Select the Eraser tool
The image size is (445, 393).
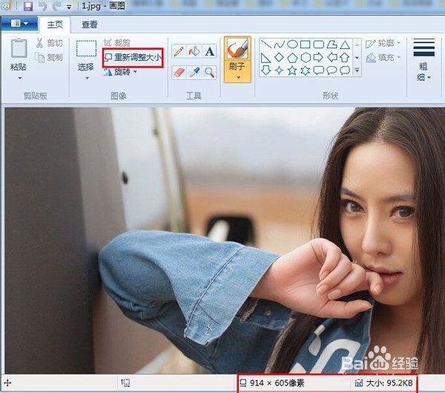(179, 72)
